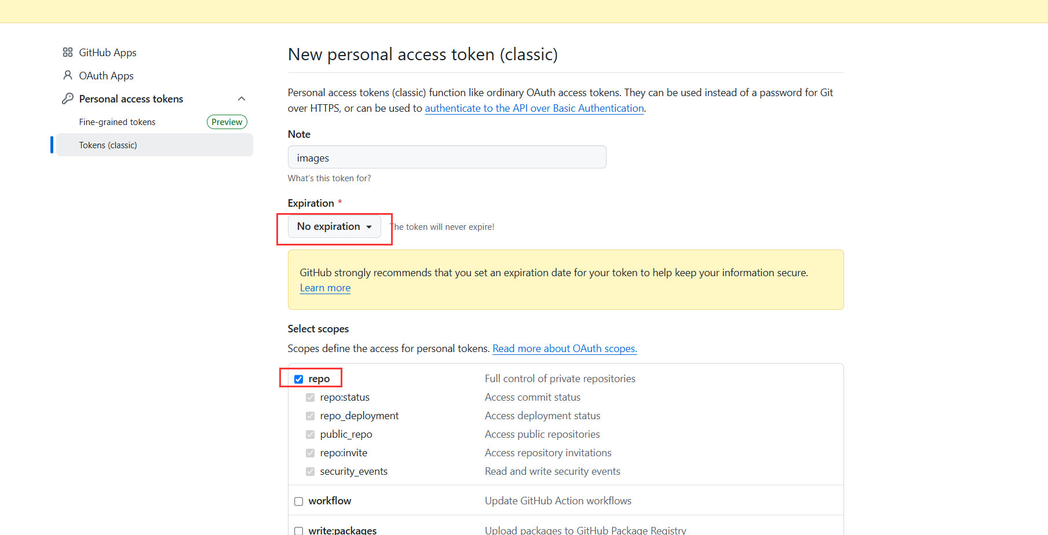Open Read more about OAuth scopes link

pos(564,349)
